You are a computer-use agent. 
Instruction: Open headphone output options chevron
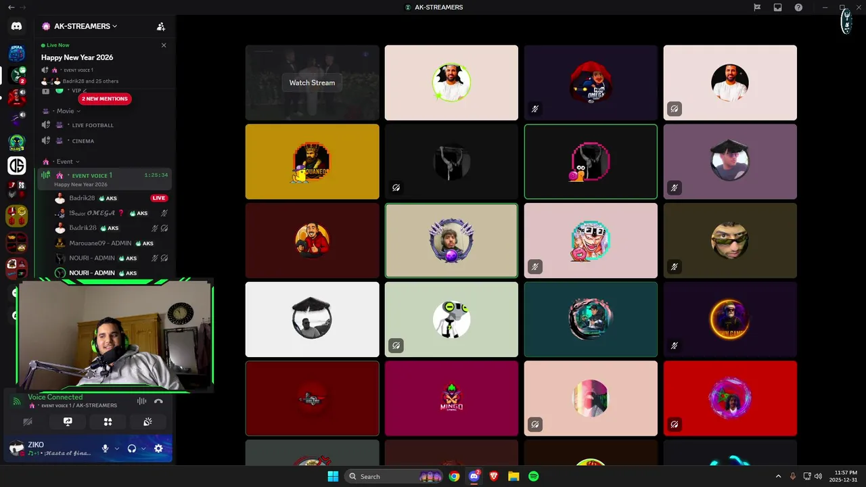coord(143,448)
